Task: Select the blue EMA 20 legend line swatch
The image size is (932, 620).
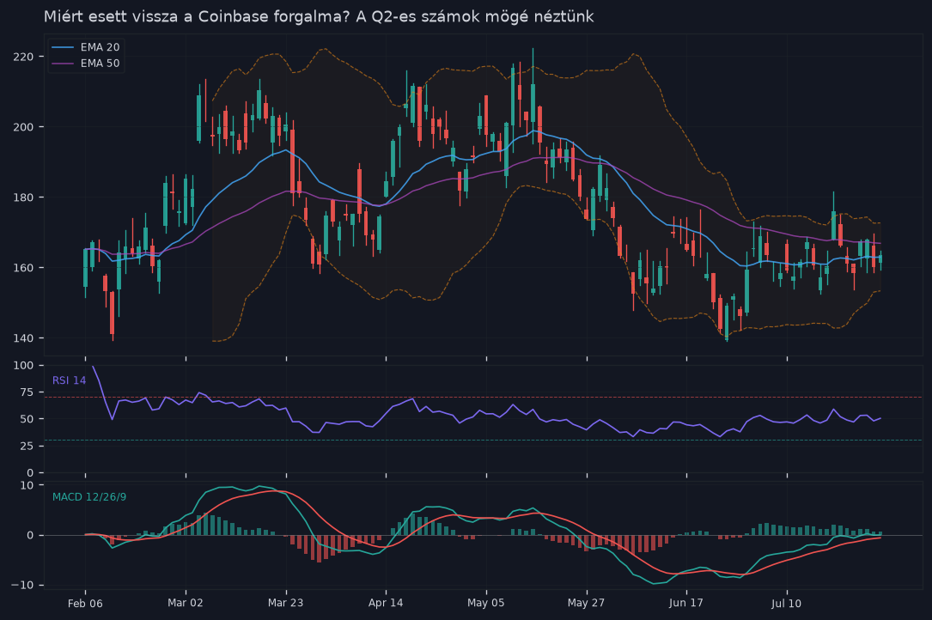Action: coord(63,47)
